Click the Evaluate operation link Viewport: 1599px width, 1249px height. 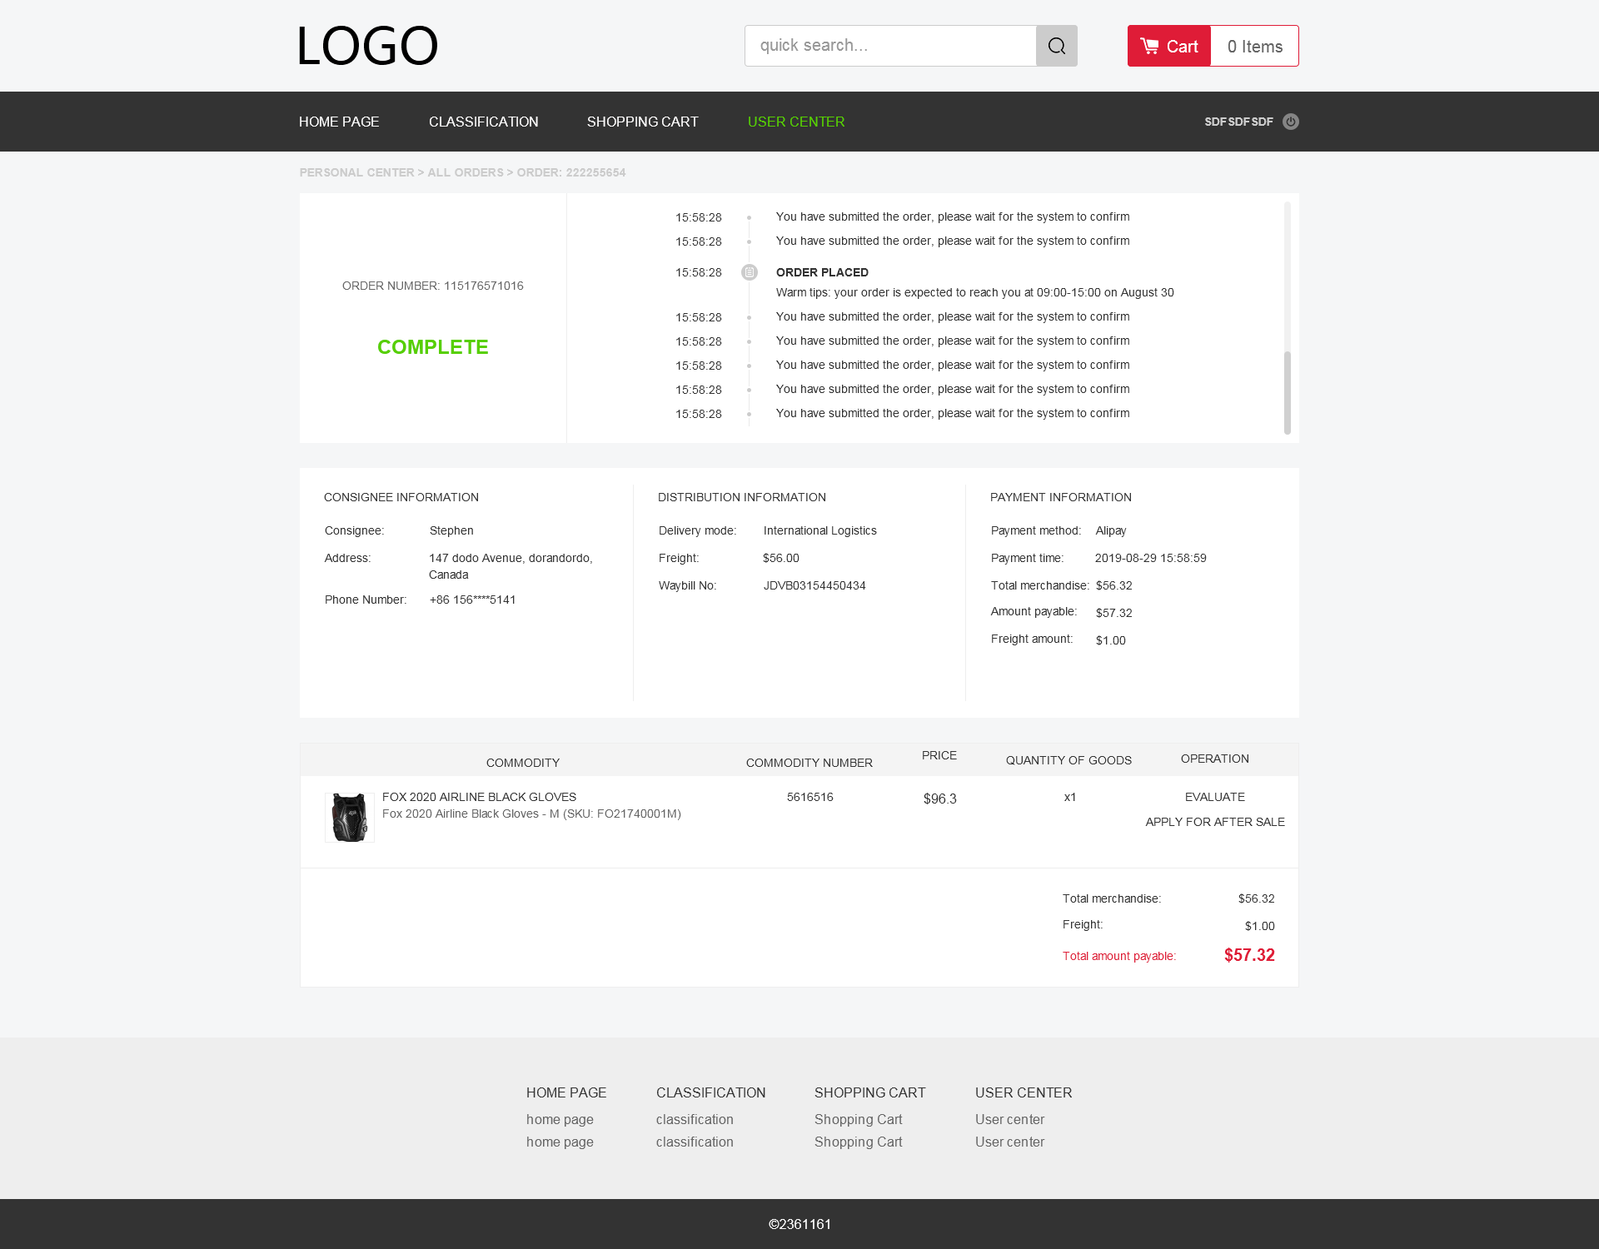[1214, 797]
